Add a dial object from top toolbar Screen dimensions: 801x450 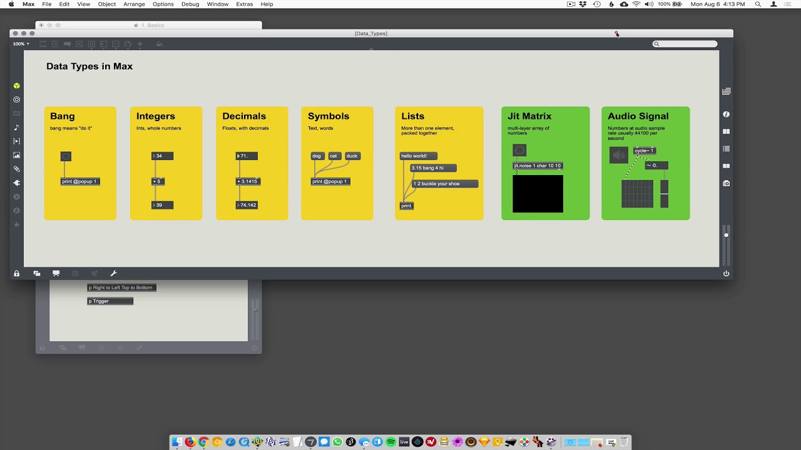pyautogui.click(x=128, y=44)
